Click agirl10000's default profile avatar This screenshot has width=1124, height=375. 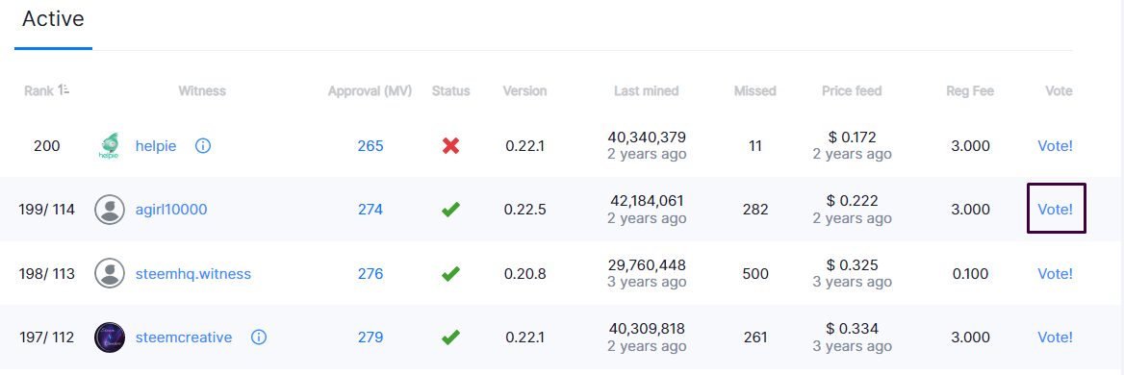tap(110, 210)
